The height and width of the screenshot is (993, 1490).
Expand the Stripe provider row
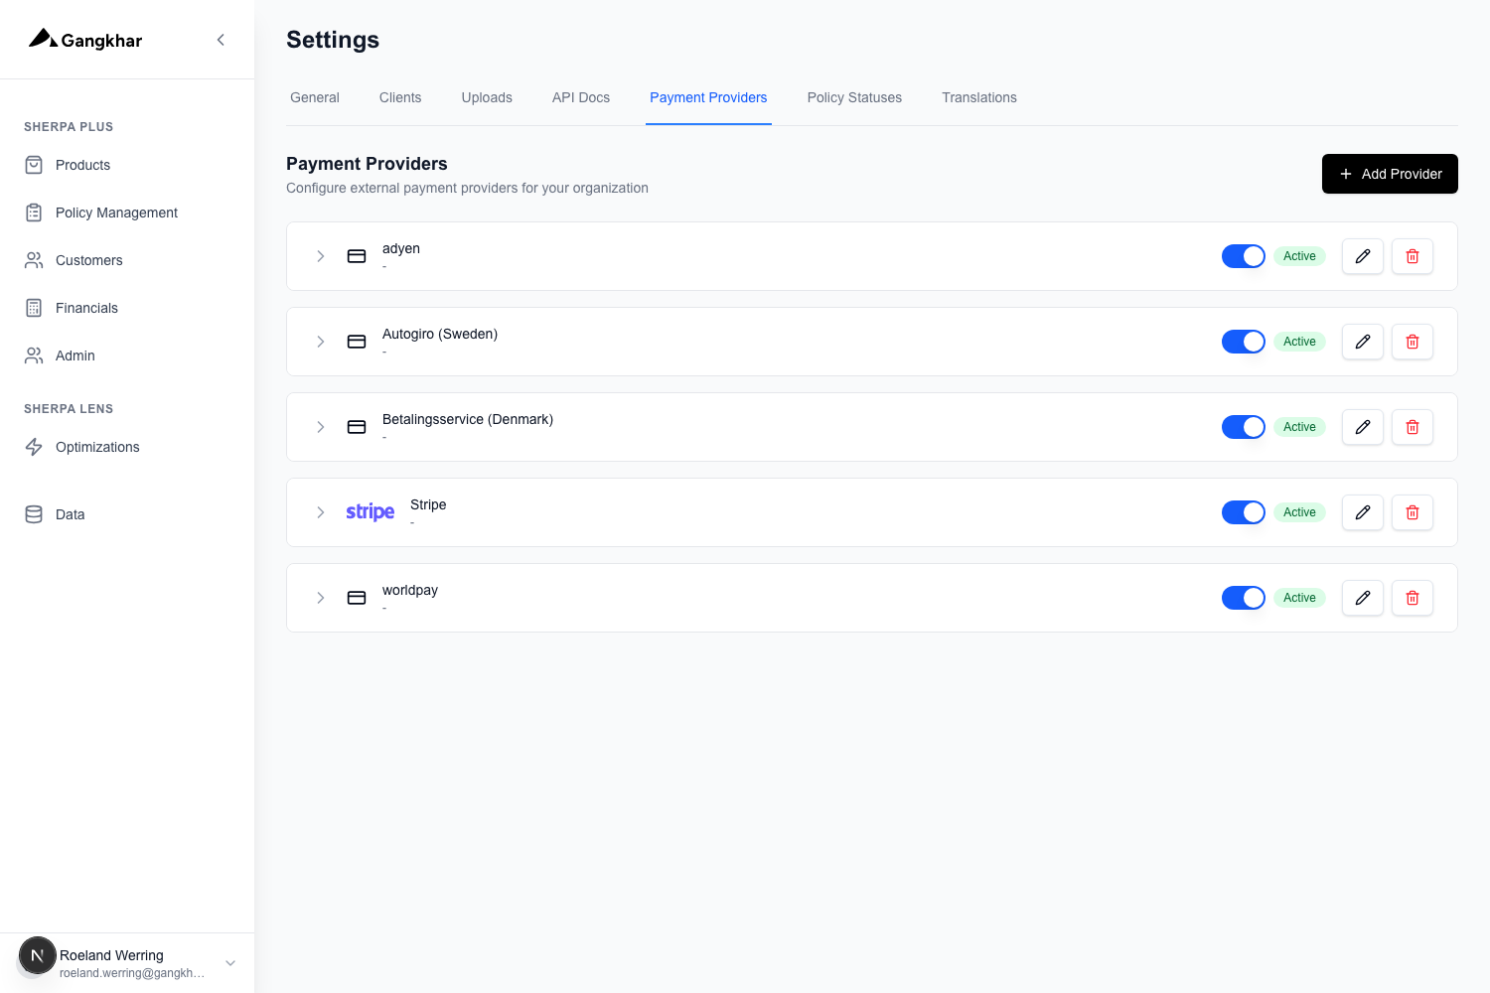(x=321, y=512)
